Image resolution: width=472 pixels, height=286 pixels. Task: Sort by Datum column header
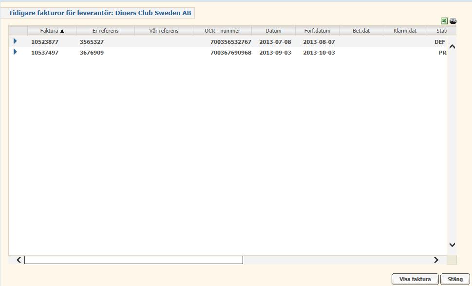(x=273, y=31)
